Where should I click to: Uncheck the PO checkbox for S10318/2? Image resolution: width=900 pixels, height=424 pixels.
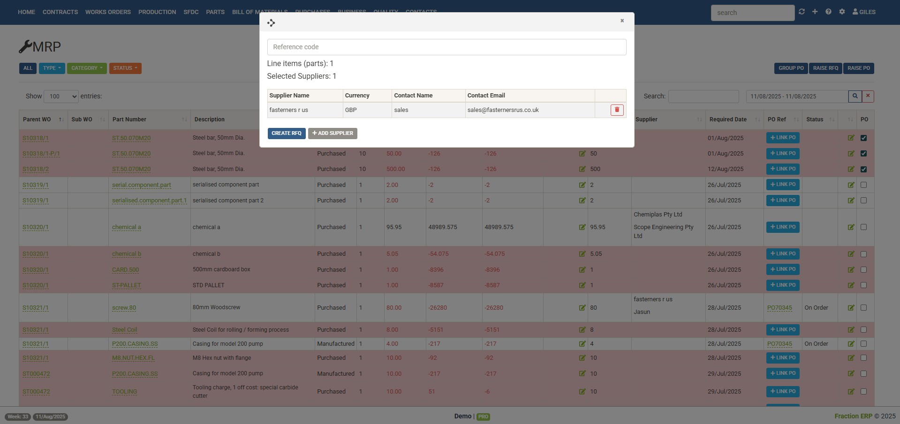click(x=864, y=169)
